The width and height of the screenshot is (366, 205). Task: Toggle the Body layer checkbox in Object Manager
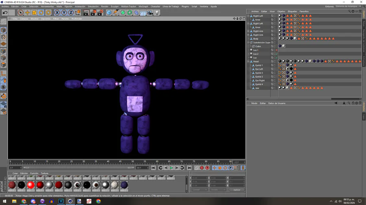272,38
